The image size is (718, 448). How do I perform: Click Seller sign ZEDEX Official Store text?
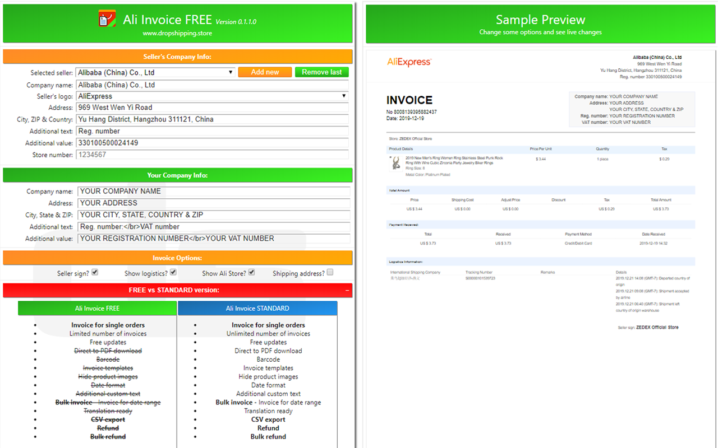[x=648, y=328]
